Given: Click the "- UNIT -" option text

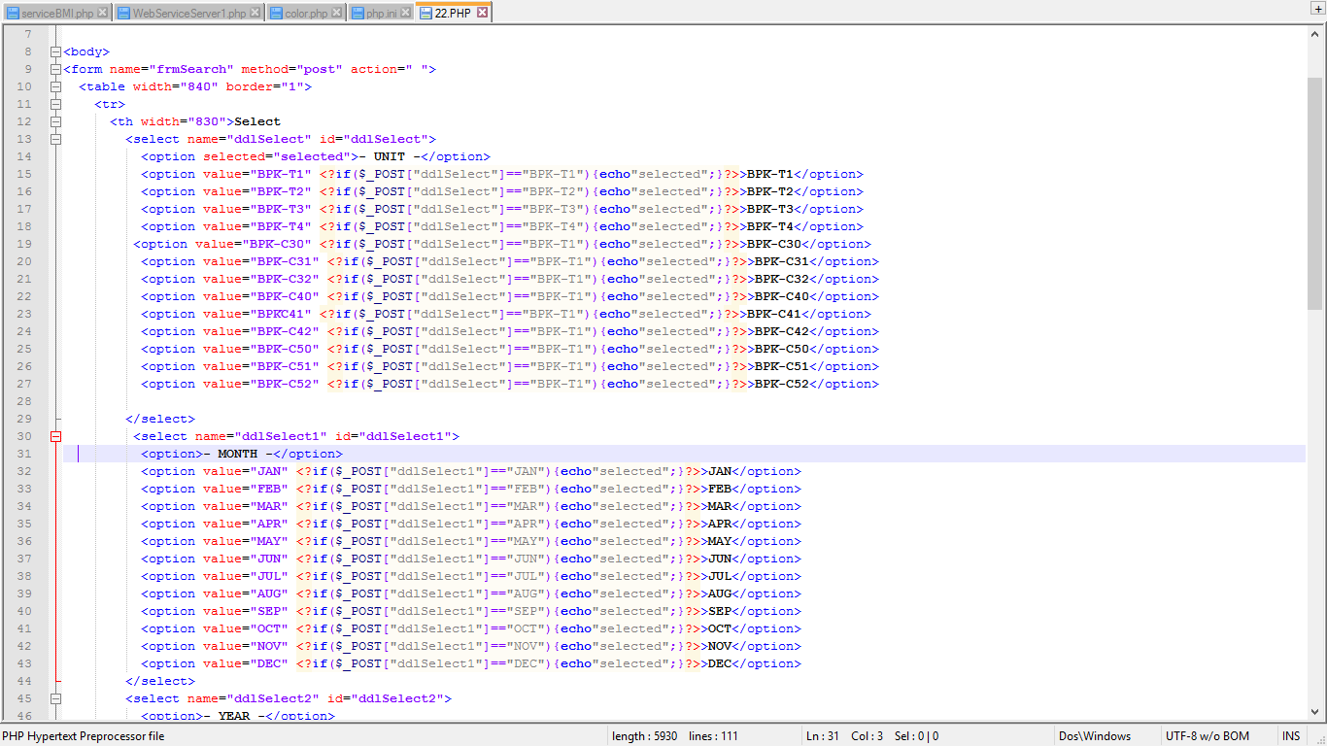Looking at the screenshot, I should (x=390, y=156).
